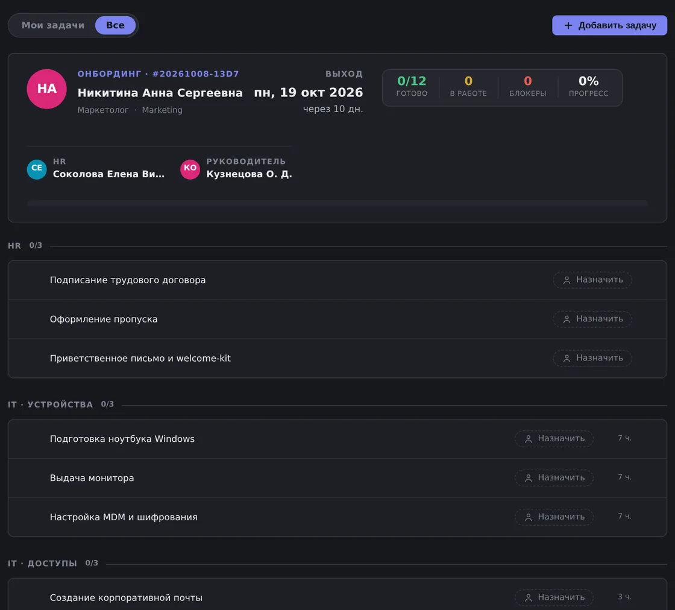This screenshot has width=675, height=610.
Task: Assign the Приветственное письмо и welcome-kit task
Action: (x=592, y=358)
